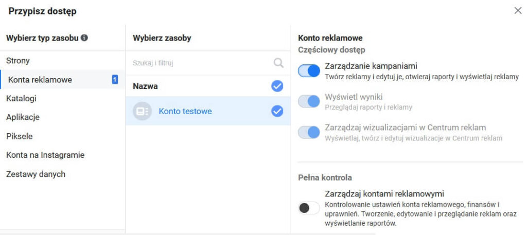Disable the Zarządzanie kampaniami toggle
The height and width of the screenshot is (235, 527).
309,71
